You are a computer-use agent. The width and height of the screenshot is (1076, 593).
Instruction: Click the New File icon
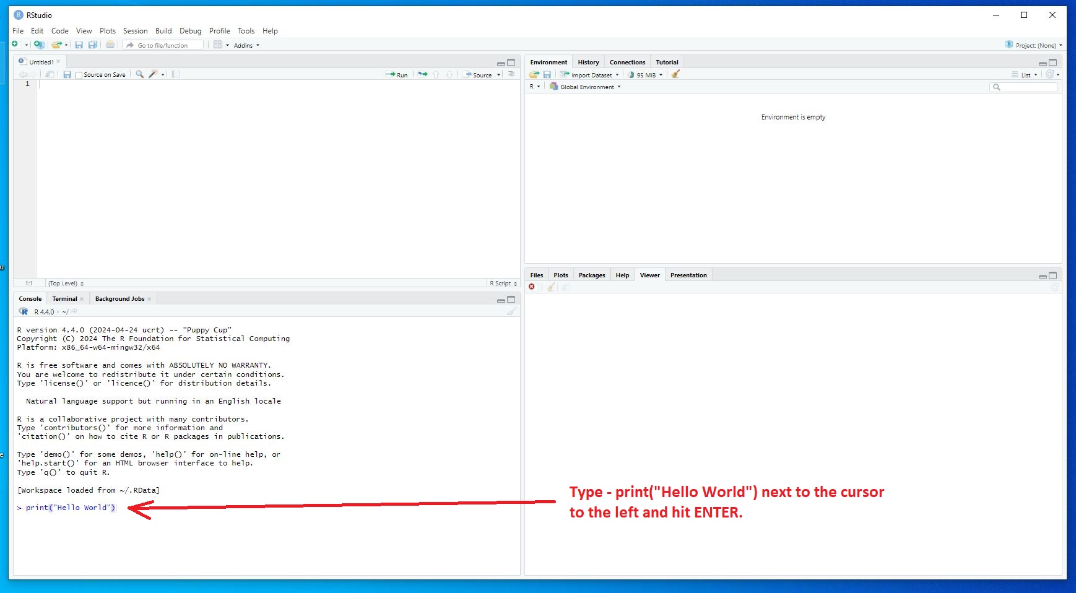pos(15,45)
